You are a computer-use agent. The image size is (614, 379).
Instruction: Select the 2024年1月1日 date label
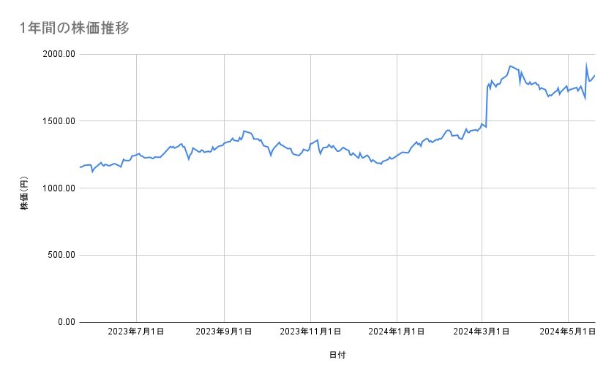point(397,332)
